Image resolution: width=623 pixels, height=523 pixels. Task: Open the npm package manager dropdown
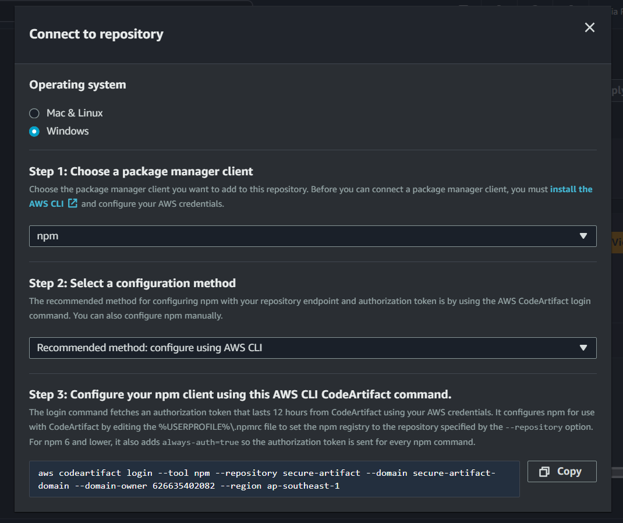[313, 236]
